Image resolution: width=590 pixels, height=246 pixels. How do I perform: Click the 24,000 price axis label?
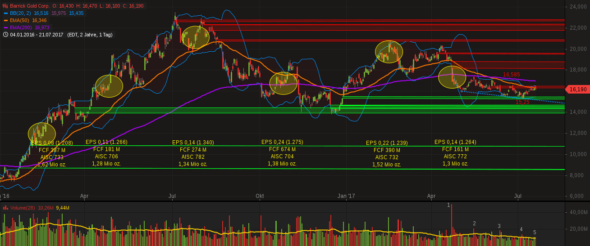[577, 6]
